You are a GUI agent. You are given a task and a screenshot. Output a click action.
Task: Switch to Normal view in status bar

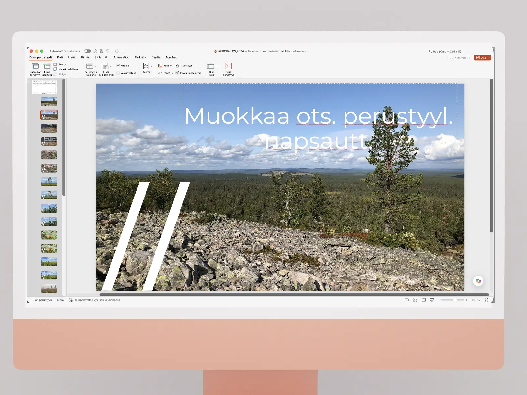point(407,300)
